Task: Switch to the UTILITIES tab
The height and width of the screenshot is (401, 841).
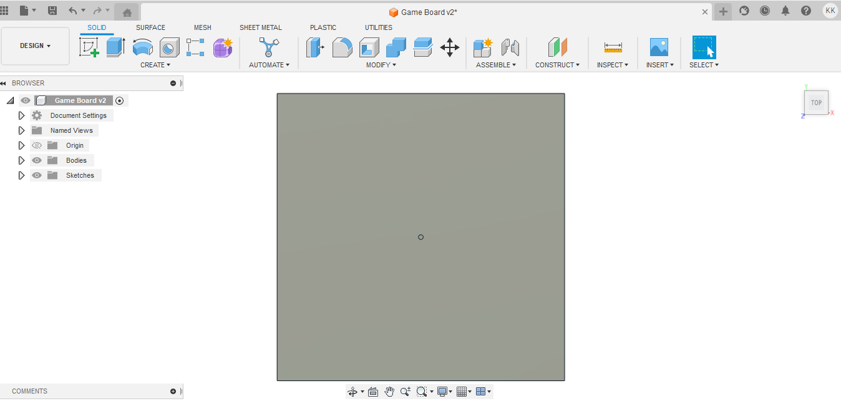Action: click(x=379, y=27)
